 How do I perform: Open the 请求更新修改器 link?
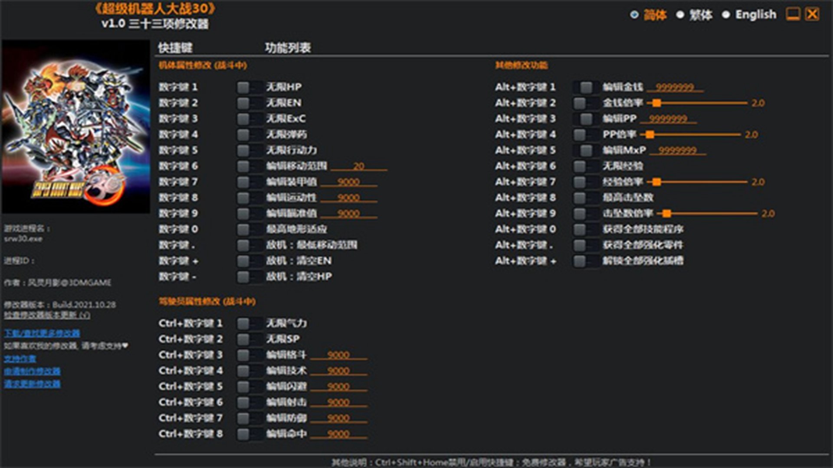33,384
